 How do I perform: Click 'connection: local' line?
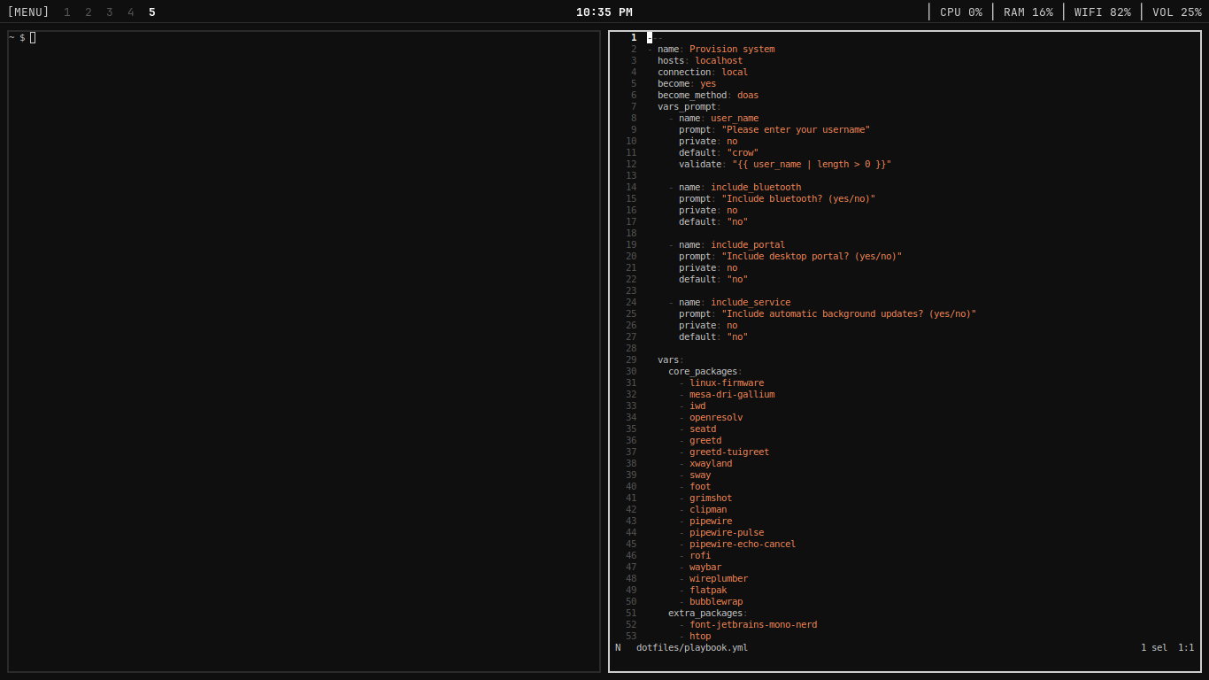point(703,73)
